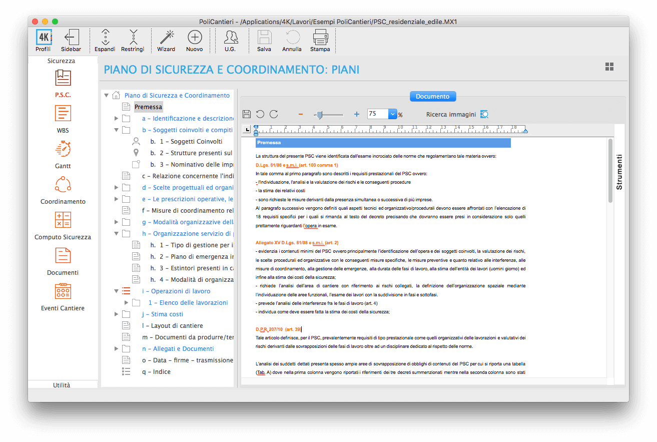The image size is (657, 442).
Task: Select 'h. 1 – Tipo di gestione' item
Action: click(192, 245)
